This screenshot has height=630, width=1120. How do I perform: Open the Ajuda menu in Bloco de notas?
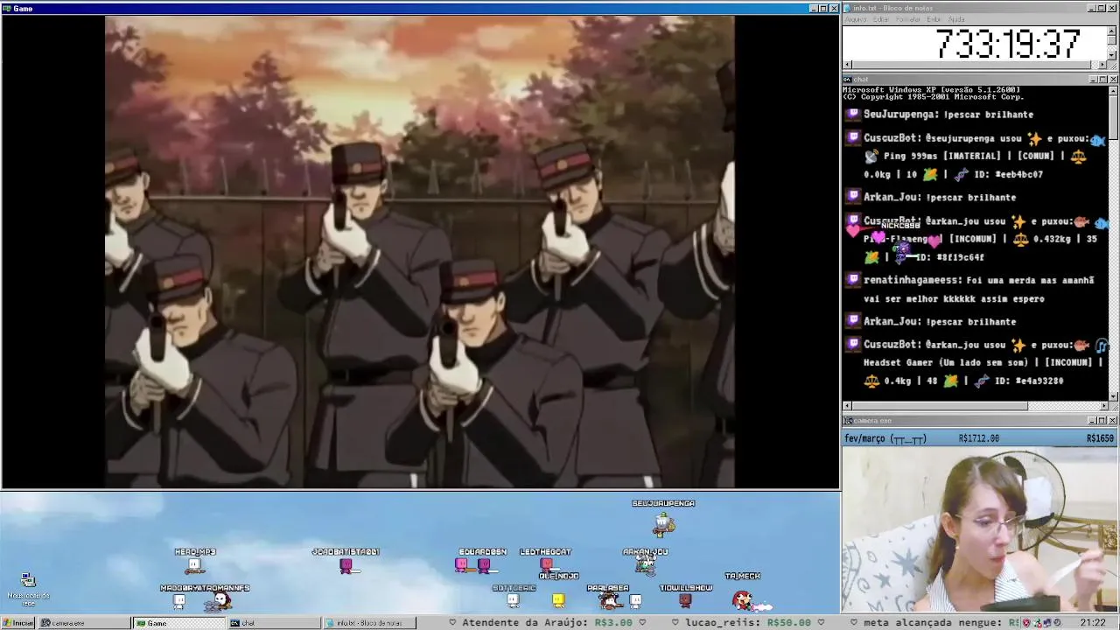click(x=956, y=19)
